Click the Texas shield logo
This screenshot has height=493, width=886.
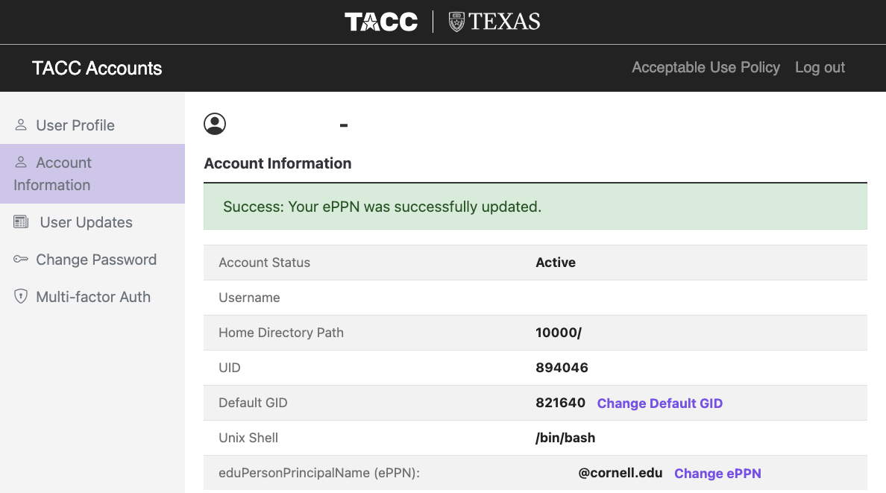(x=456, y=22)
